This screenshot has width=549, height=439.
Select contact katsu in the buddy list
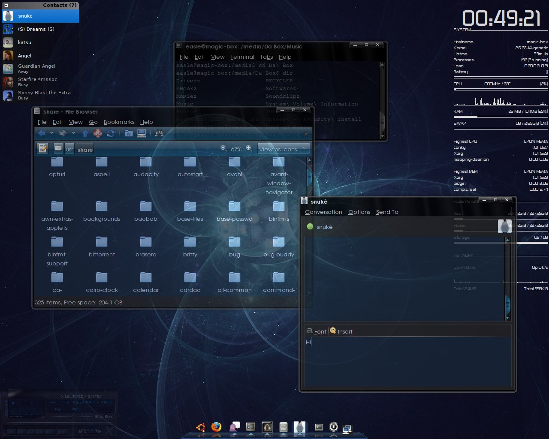pos(39,42)
